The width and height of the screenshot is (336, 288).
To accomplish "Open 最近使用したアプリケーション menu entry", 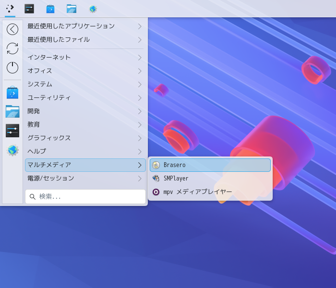I will point(85,26).
